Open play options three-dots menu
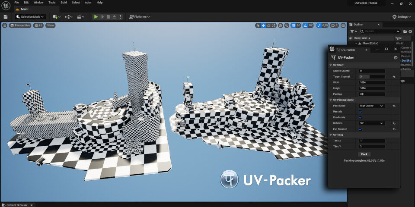The height and width of the screenshot is (207, 415). click(120, 17)
